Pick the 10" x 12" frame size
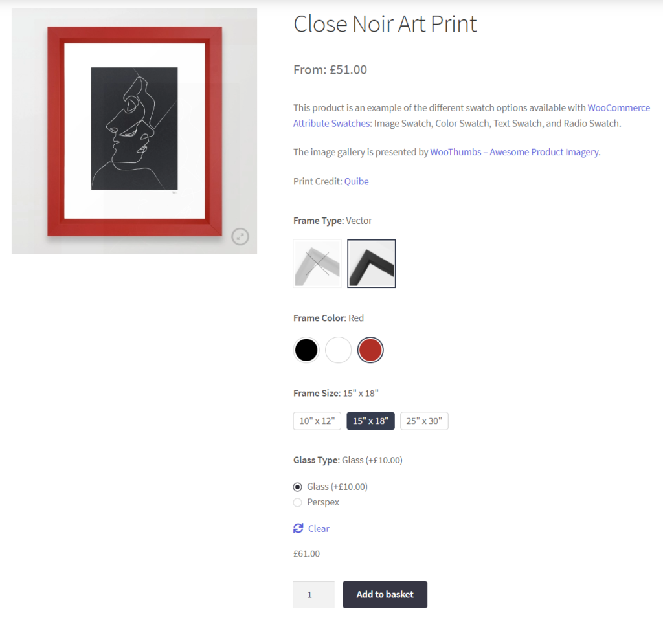Screen dimensions: 663x622 coord(317,421)
